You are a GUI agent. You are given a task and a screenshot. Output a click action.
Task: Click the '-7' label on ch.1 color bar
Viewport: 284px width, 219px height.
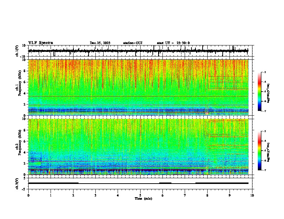[x=265, y=111]
